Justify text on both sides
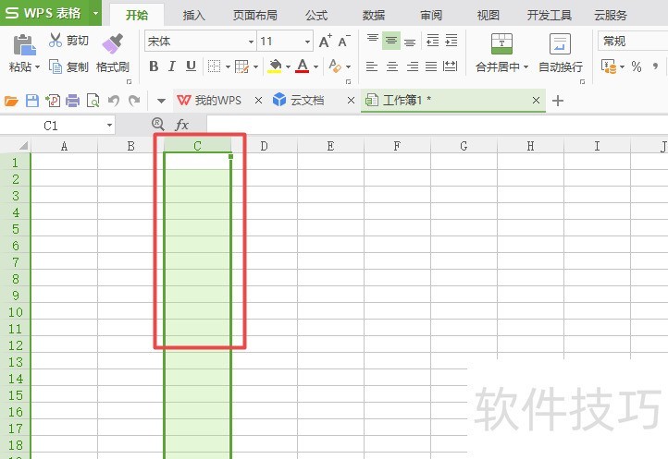This screenshot has width=668, height=459. coord(431,66)
